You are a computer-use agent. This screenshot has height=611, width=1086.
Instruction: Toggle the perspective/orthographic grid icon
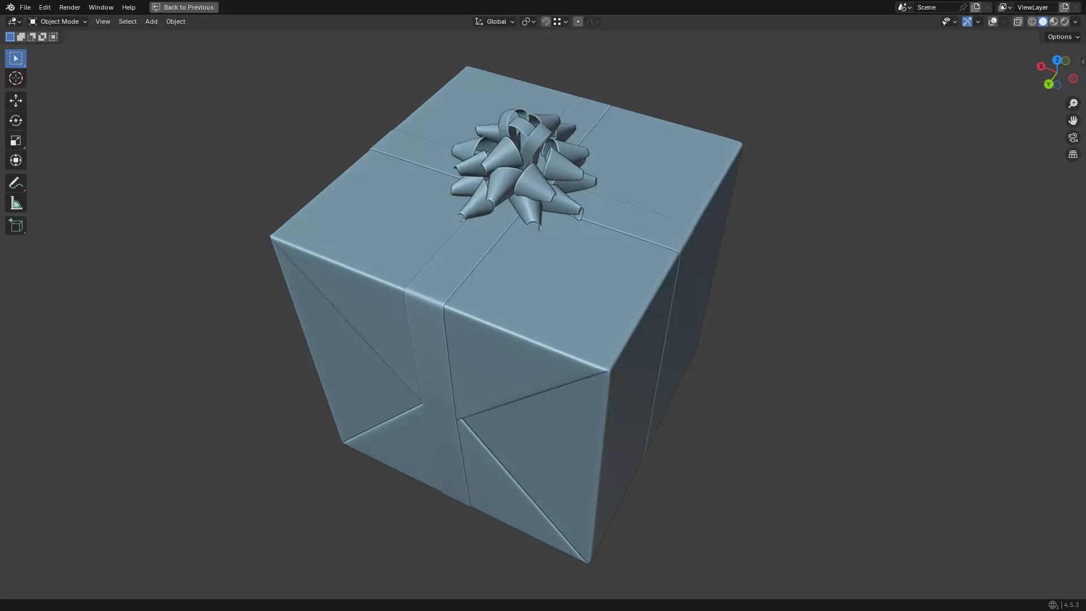(x=1073, y=154)
